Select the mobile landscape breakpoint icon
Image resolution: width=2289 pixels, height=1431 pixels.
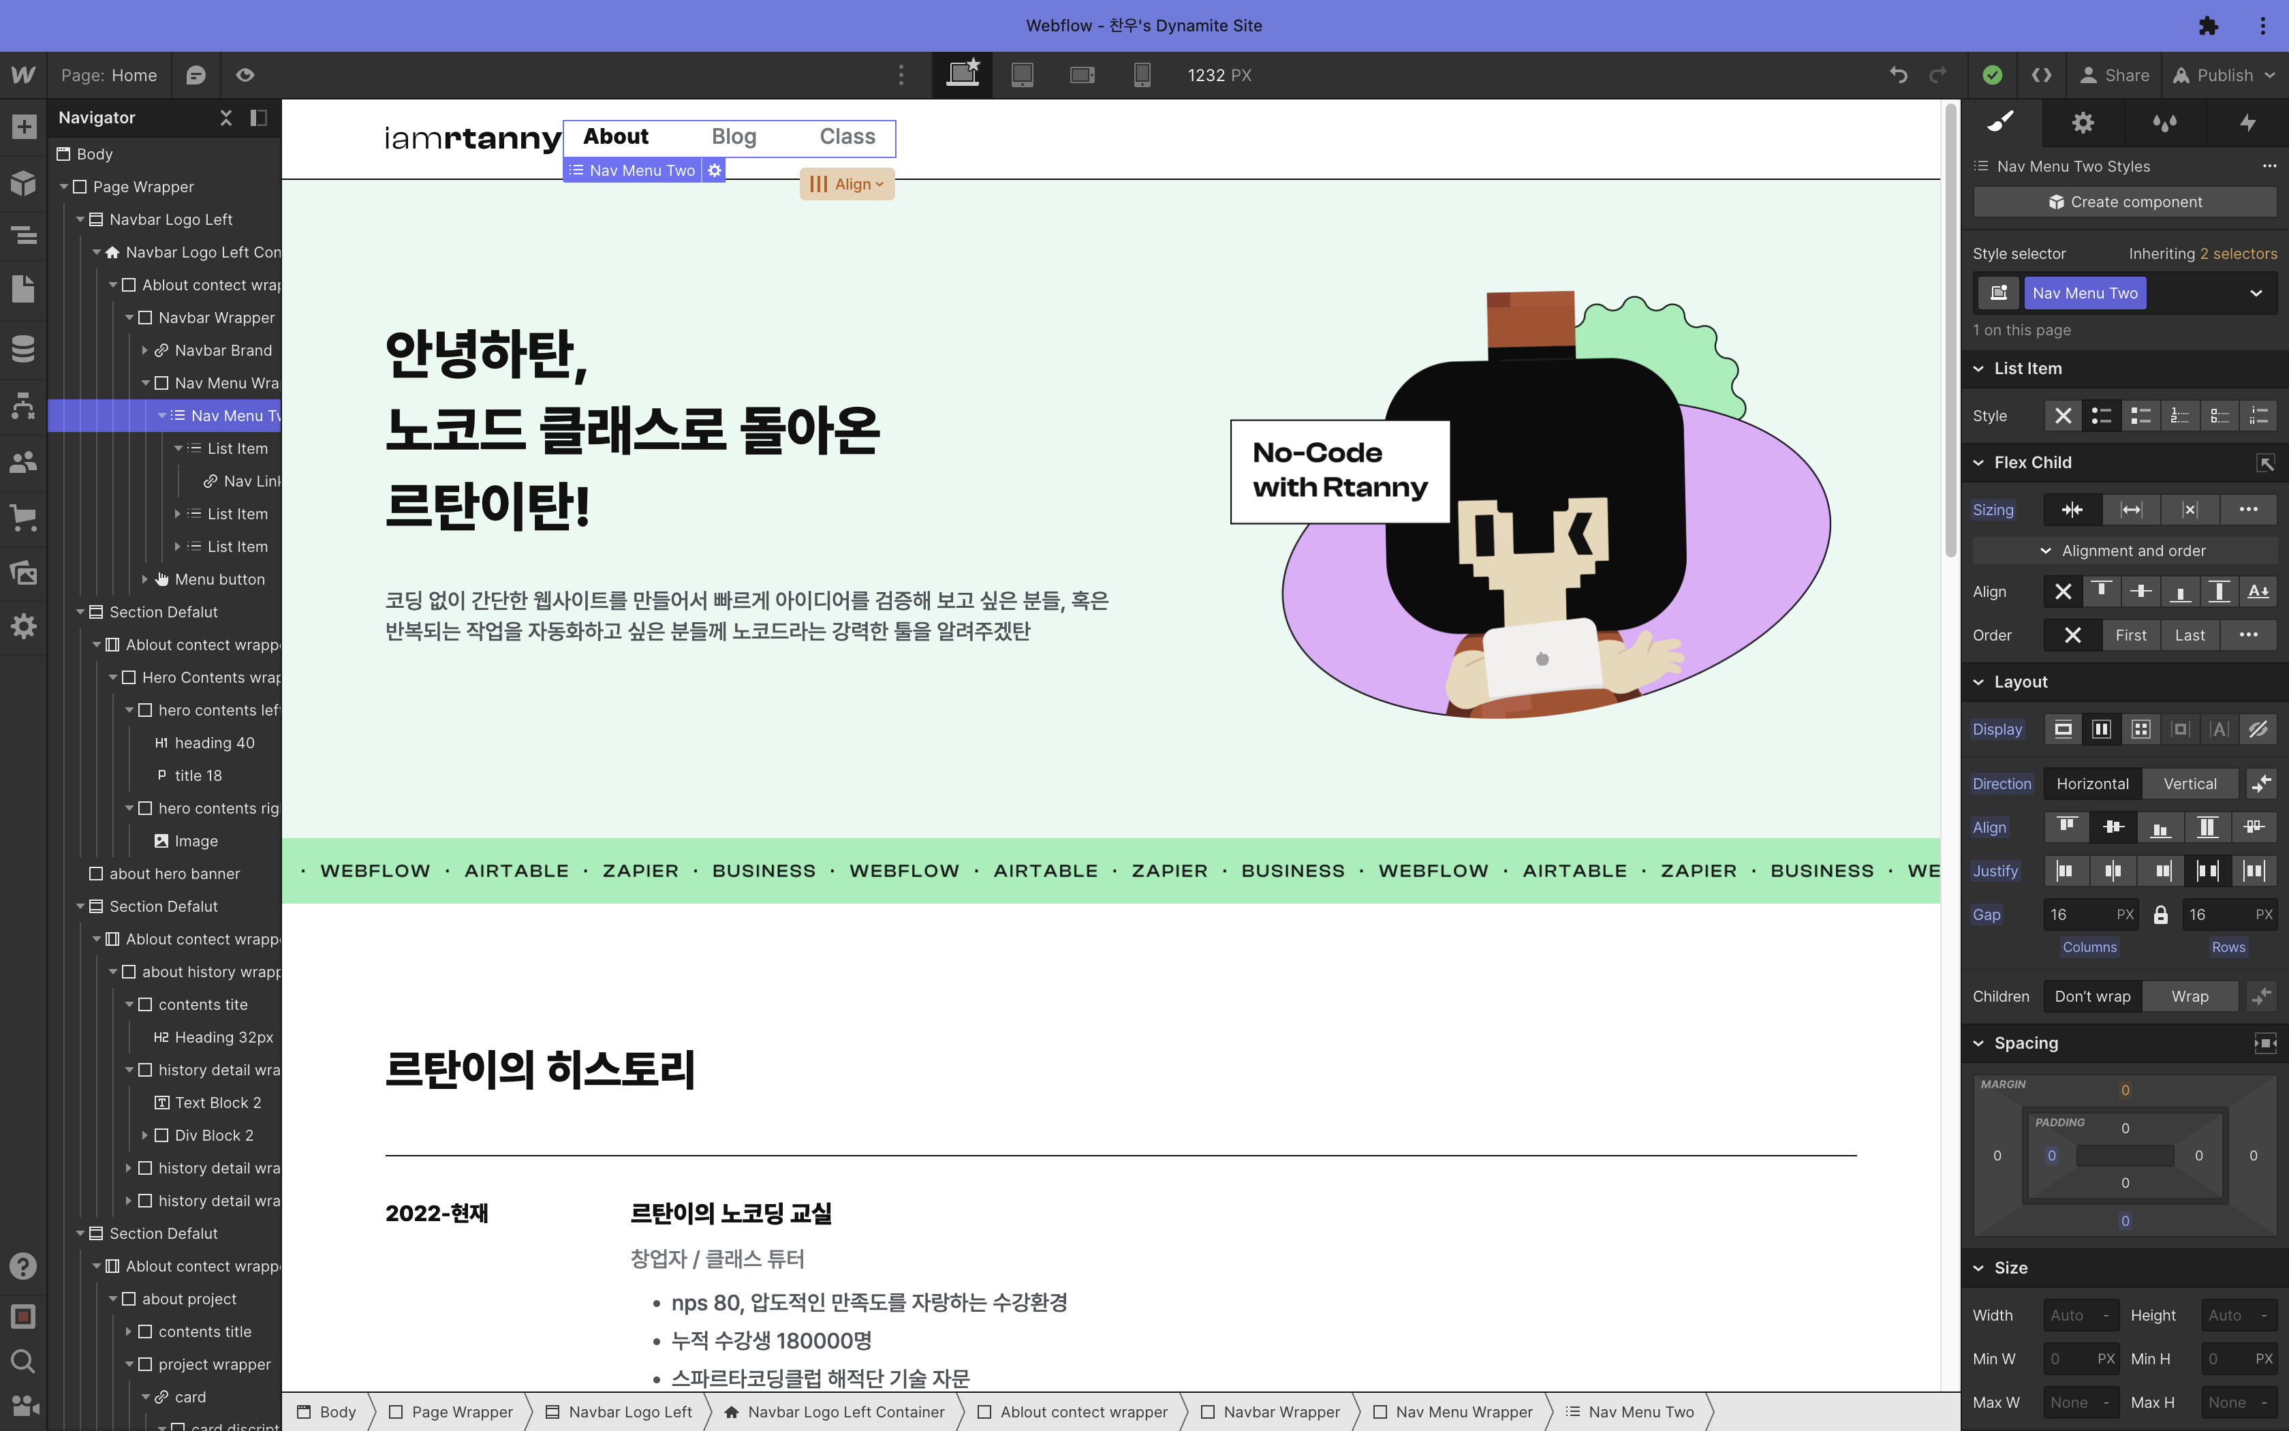1082,75
